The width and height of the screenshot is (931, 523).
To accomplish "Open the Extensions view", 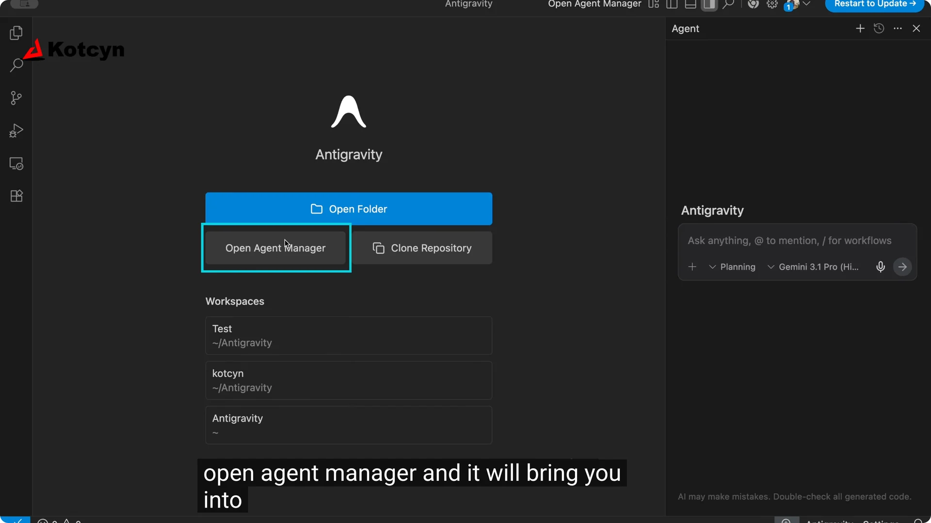I will tap(16, 196).
